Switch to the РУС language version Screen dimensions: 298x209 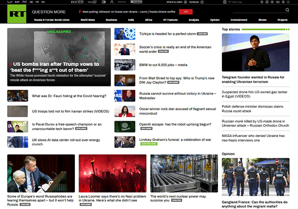[24, 2]
